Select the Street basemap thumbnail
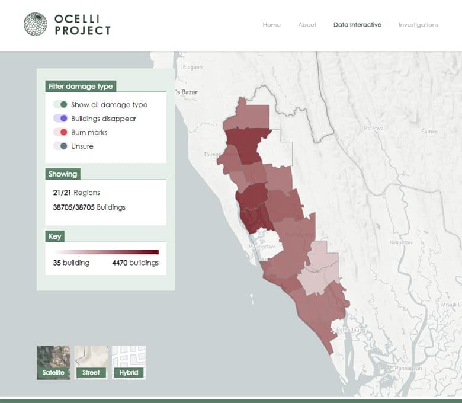This screenshot has height=403, width=462. 91,362
